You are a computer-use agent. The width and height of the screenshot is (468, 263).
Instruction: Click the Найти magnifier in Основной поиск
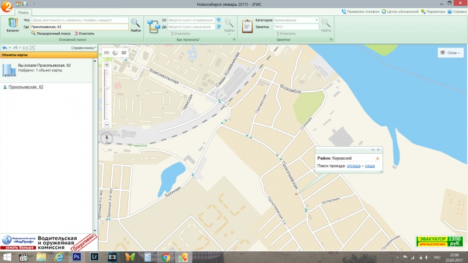coord(136,23)
